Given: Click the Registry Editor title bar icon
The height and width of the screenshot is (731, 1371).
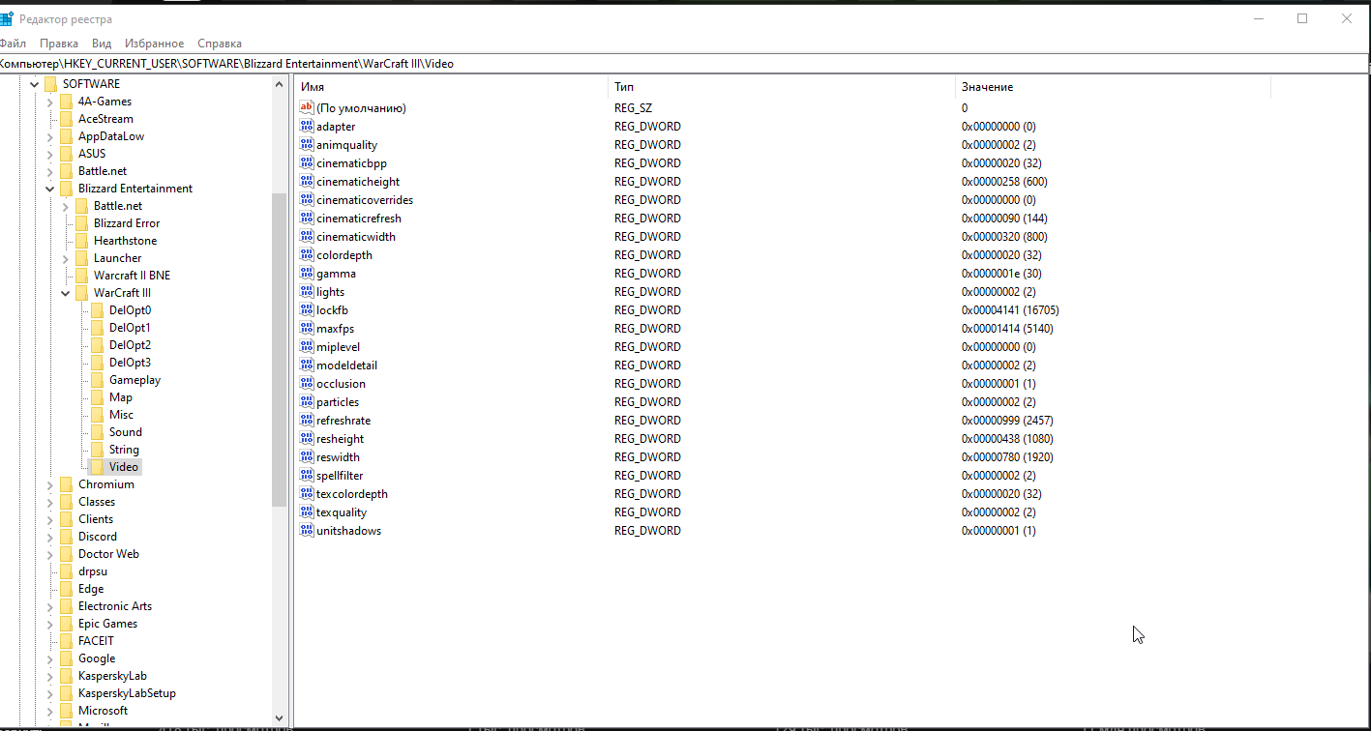Looking at the screenshot, I should pyautogui.click(x=5, y=19).
